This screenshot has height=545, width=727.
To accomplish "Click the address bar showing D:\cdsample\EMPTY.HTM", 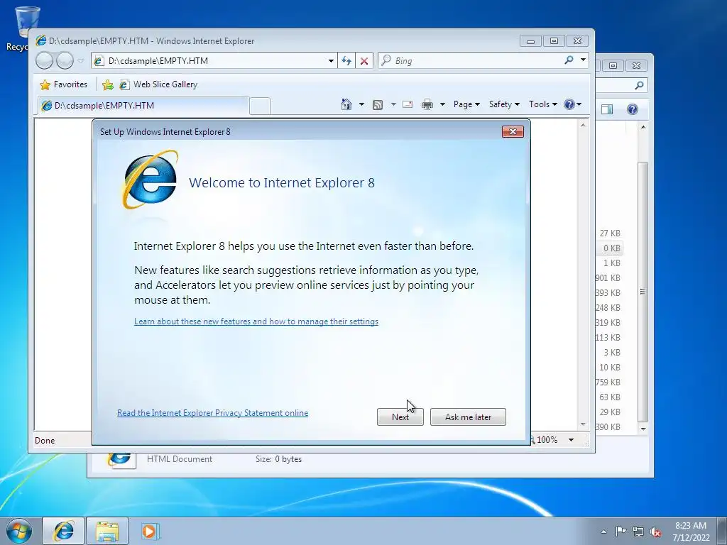I will (x=214, y=61).
